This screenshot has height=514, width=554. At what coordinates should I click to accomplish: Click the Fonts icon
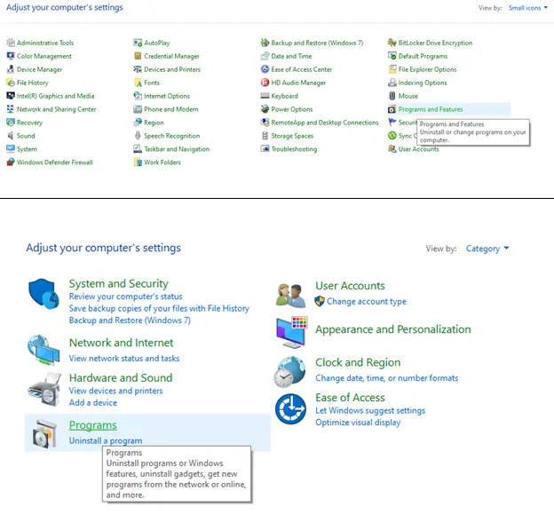(x=138, y=83)
